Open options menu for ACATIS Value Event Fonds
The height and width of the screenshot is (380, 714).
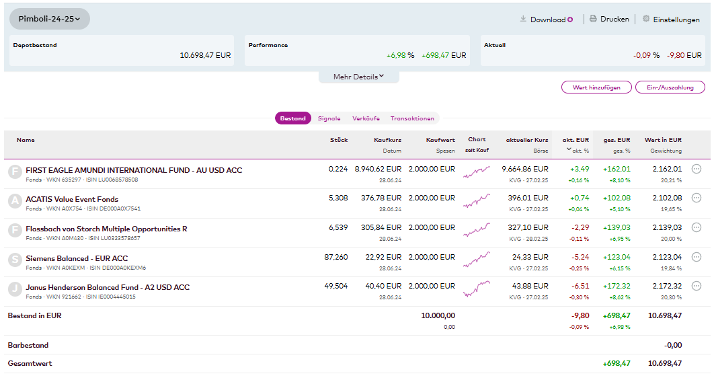(x=697, y=198)
